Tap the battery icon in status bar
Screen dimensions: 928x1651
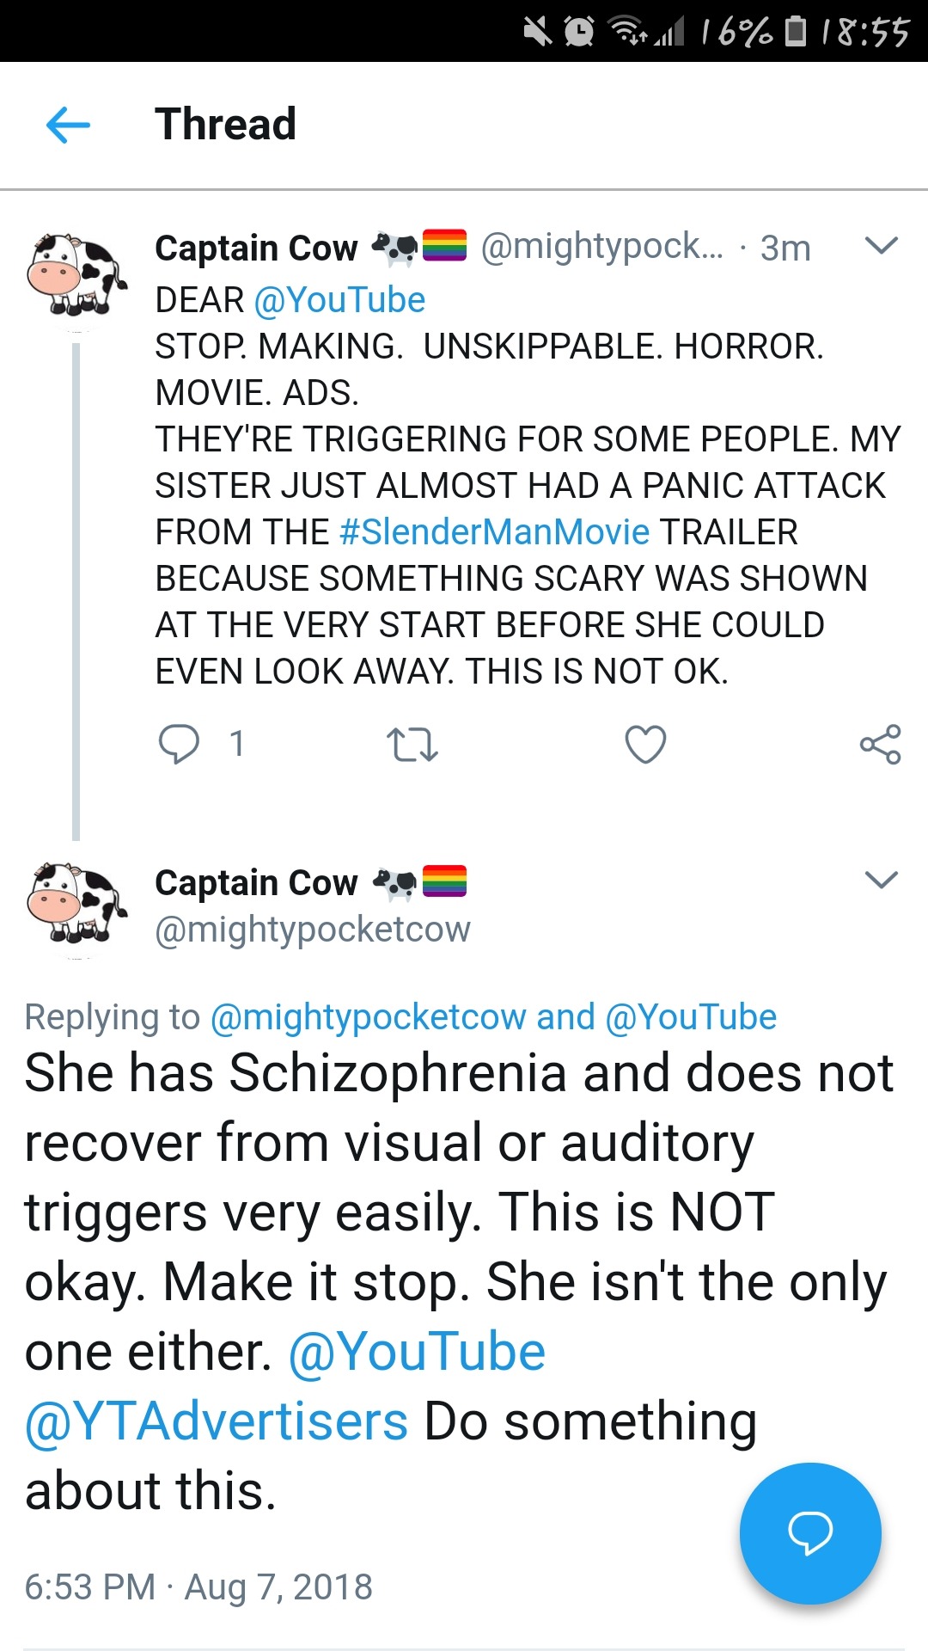coord(797,32)
